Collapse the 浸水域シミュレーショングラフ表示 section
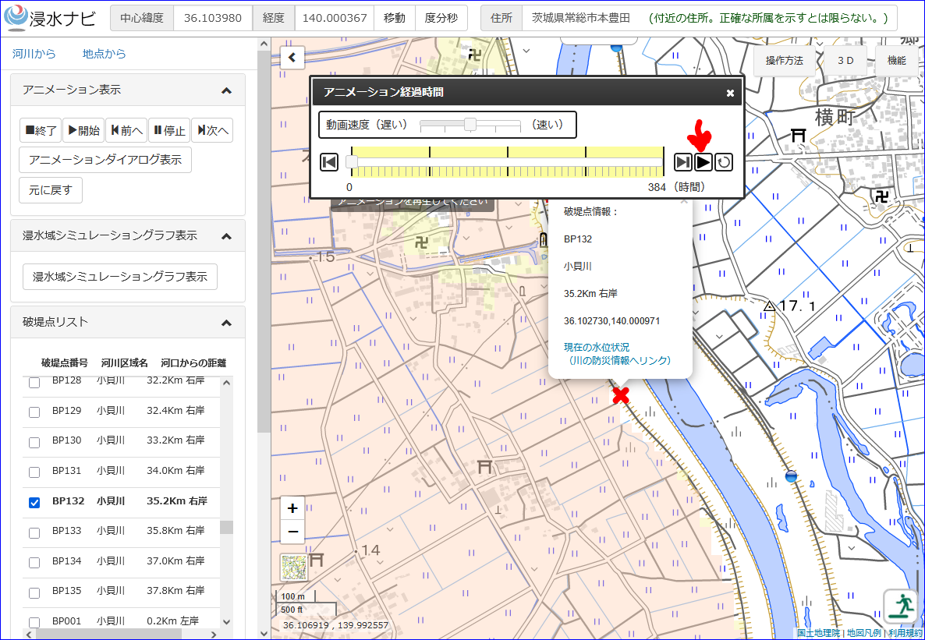925x640 pixels. point(226,236)
